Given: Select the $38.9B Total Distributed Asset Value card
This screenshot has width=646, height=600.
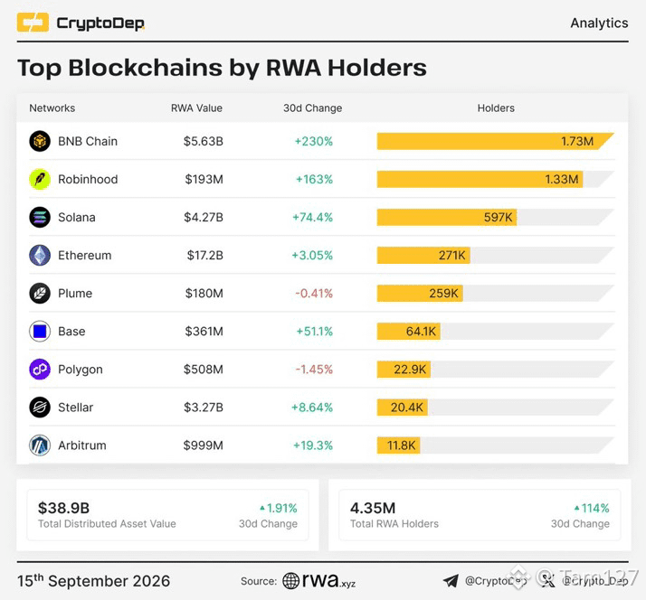Looking at the screenshot, I should pos(167,515).
